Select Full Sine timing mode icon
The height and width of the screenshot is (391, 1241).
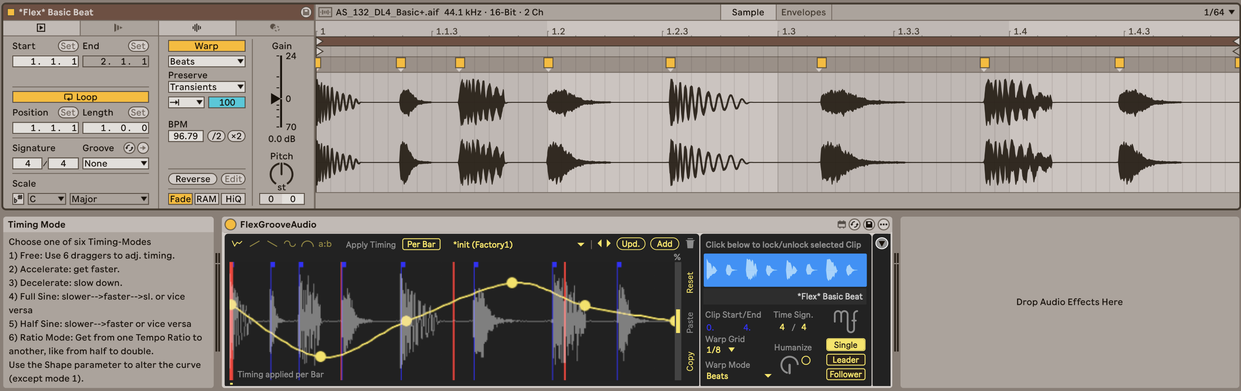(290, 244)
